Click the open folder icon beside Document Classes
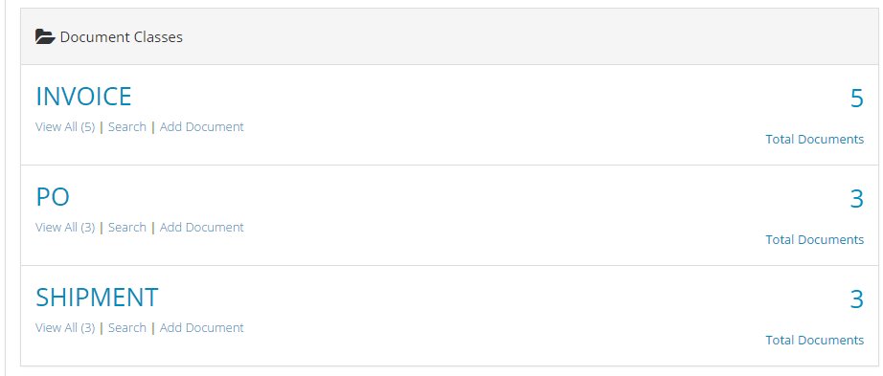 pos(45,37)
